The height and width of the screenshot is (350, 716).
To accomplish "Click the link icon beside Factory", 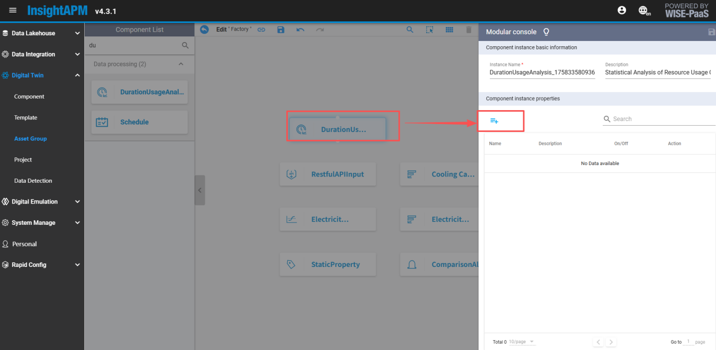I will click(x=261, y=30).
